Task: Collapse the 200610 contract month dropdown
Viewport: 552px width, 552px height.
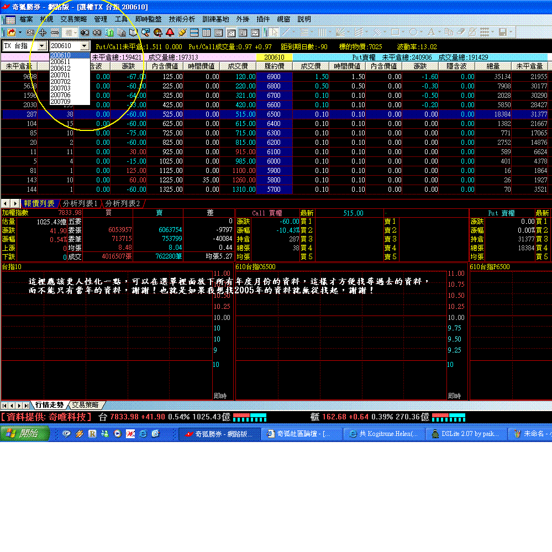Action: point(84,46)
